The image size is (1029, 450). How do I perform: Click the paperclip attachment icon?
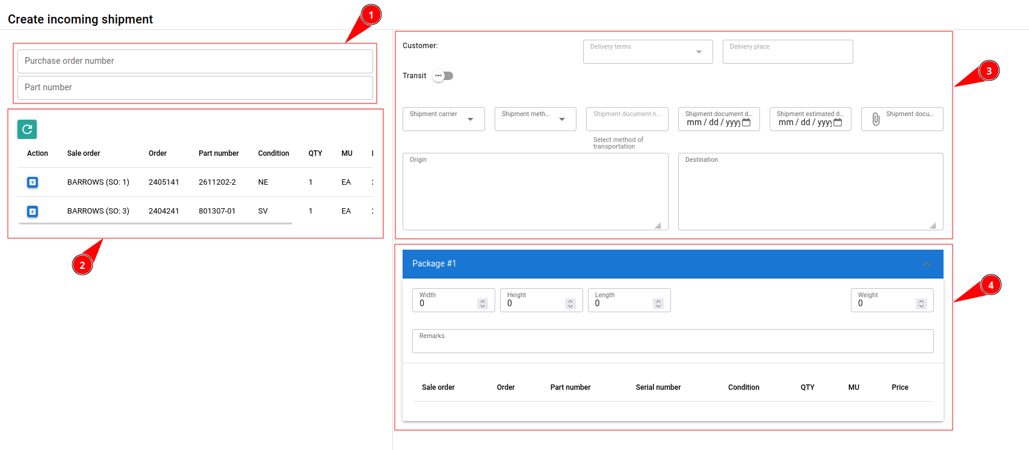(x=876, y=119)
